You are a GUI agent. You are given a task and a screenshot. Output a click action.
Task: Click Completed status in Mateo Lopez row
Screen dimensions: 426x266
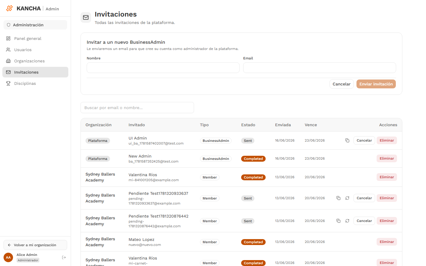253,242
